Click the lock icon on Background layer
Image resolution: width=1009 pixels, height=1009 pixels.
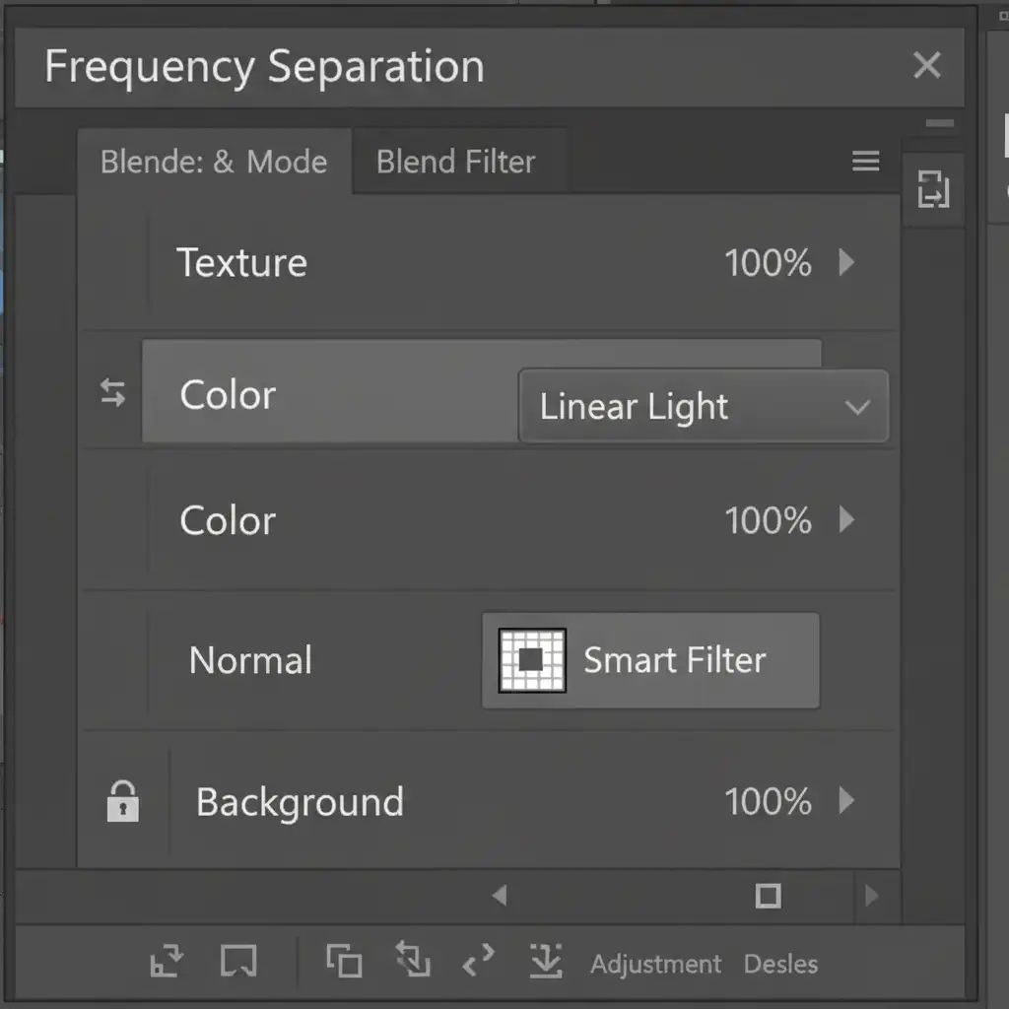[x=122, y=801]
